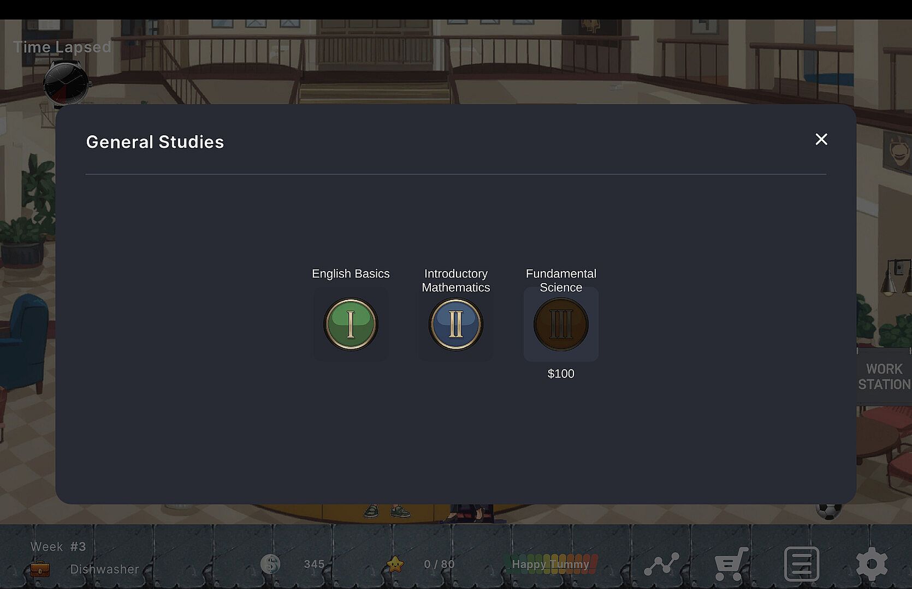The image size is (912, 589).
Task: Open the task list notes icon
Action: pyautogui.click(x=801, y=564)
